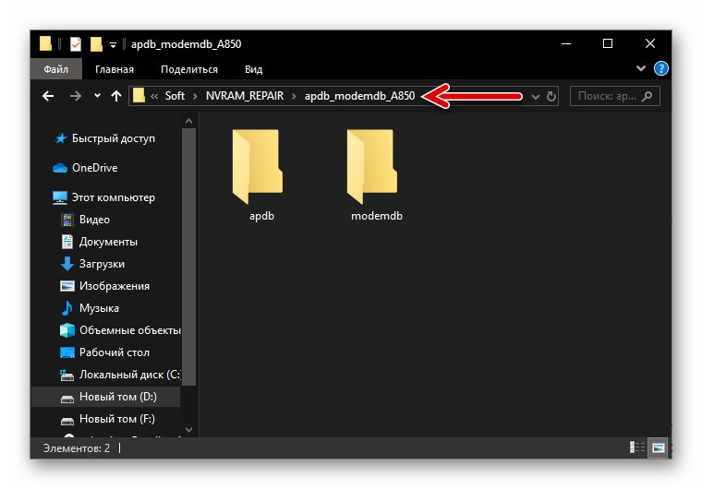Click the Properties icon in the quick access toolbar
The image size is (702, 489).
click(x=75, y=44)
